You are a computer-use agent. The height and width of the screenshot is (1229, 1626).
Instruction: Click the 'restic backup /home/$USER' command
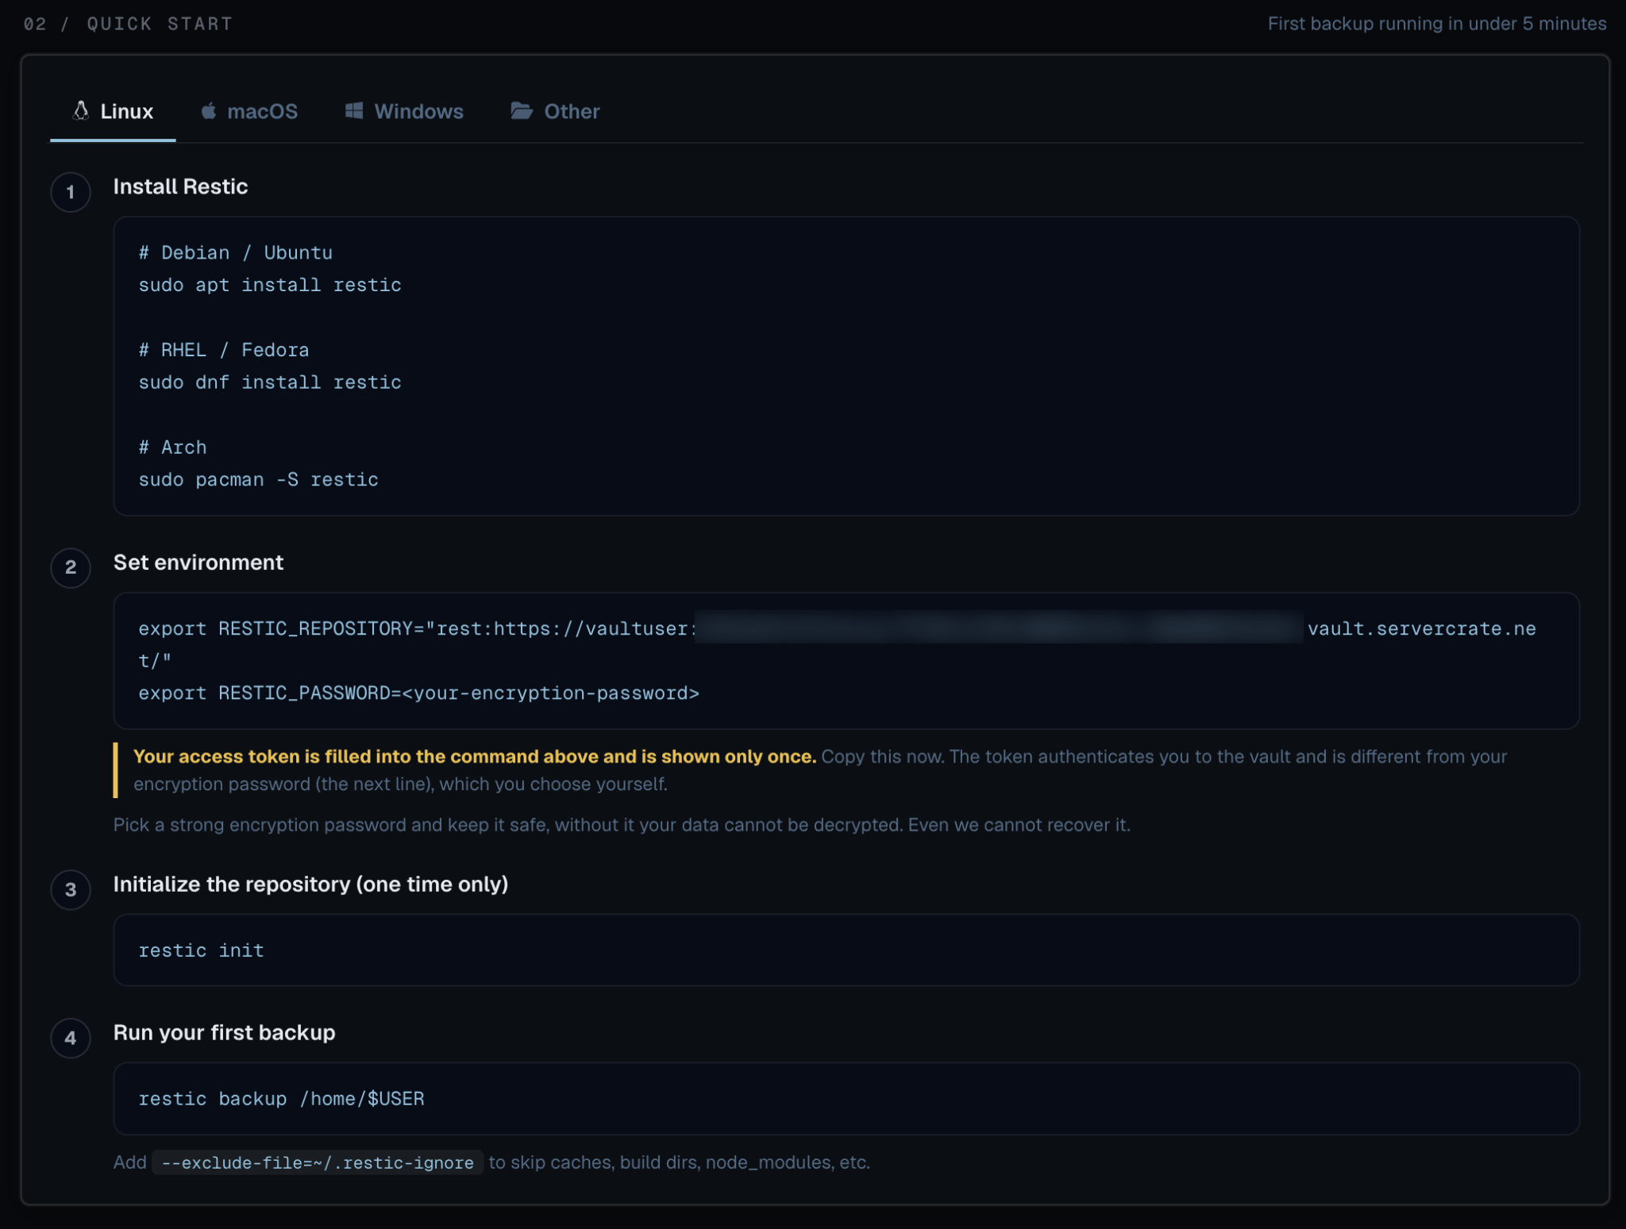pyautogui.click(x=281, y=1099)
